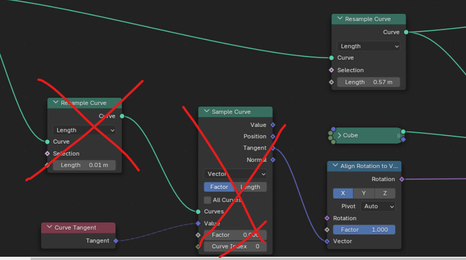The width and height of the screenshot is (466, 260).
Task: Select the Cube node by its label
Action: (350, 135)
